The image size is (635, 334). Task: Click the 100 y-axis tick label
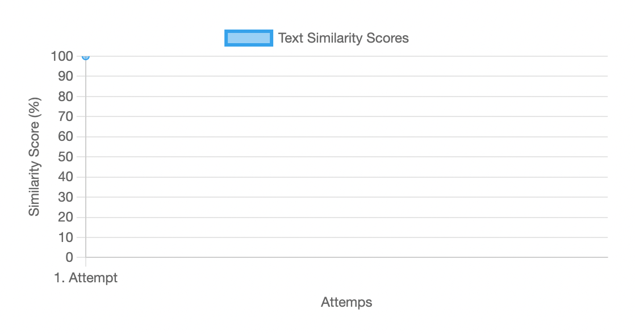coord(61,56)
